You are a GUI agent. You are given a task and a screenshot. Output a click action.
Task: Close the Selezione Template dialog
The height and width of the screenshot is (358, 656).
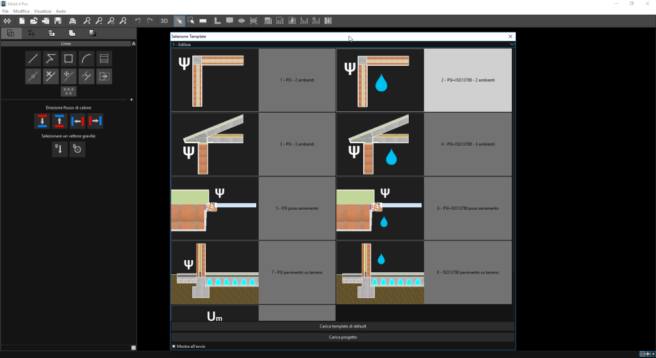510,36
